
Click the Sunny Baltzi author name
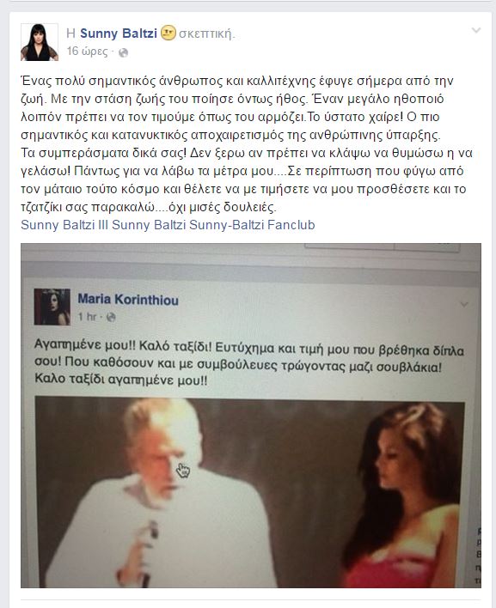pyautogui.click(x=119, y=33)
